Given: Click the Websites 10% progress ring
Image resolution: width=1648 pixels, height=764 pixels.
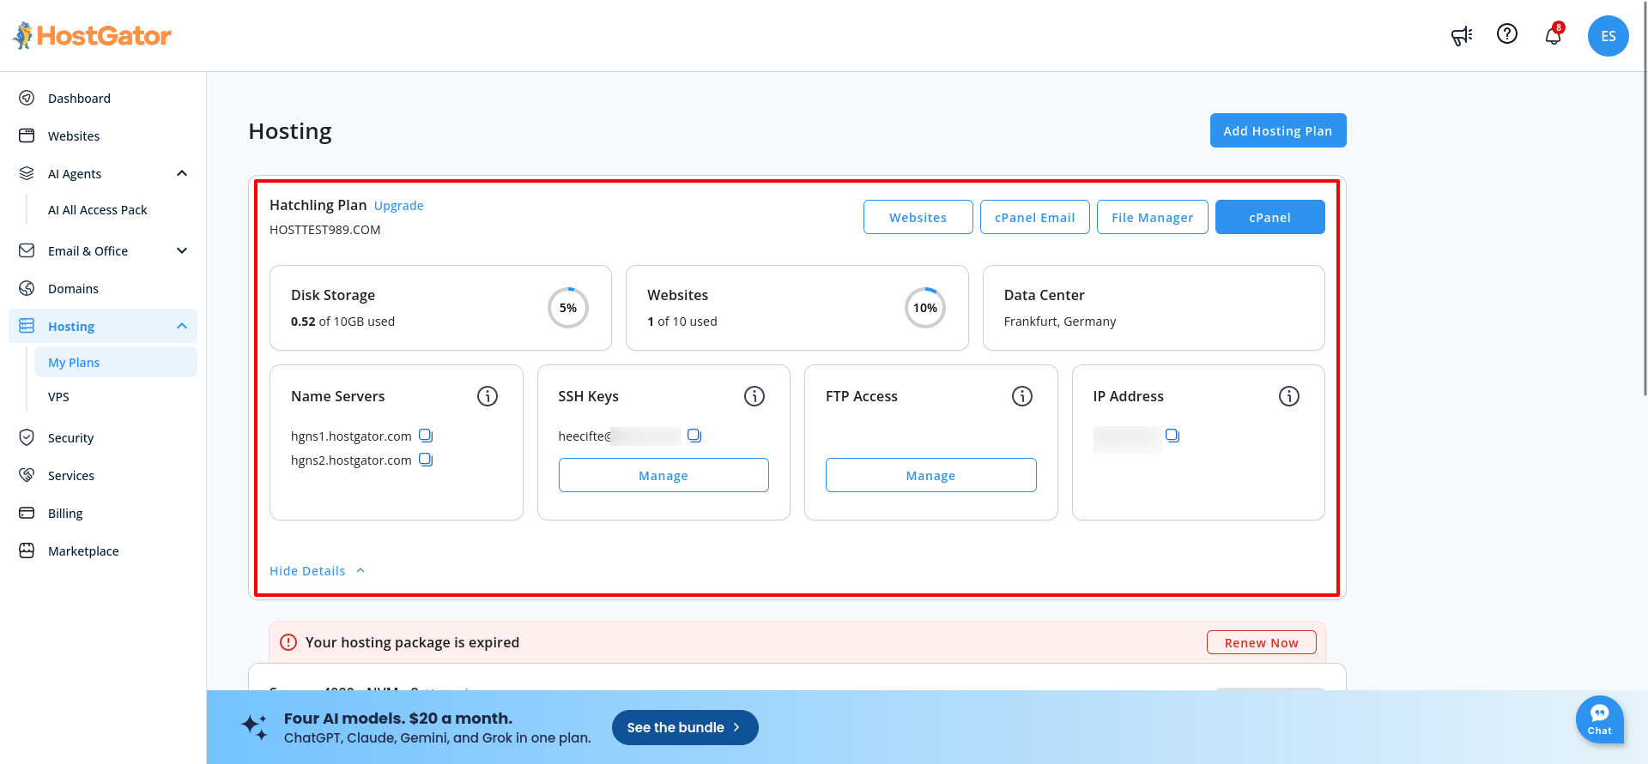Looking at the screenshot, I should (925, 308).
